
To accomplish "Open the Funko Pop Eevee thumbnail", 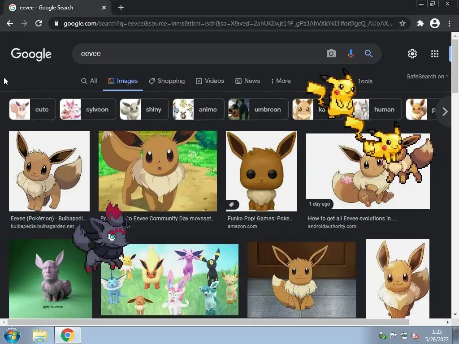I will click(261, 171).
